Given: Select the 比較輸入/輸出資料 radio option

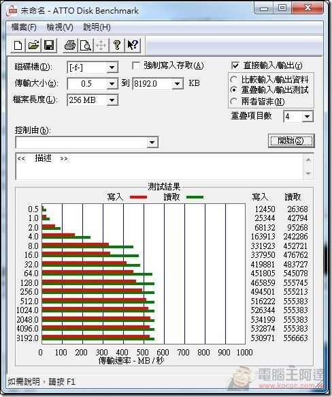Looking at the screenshot, I should [x=234, y=80].
